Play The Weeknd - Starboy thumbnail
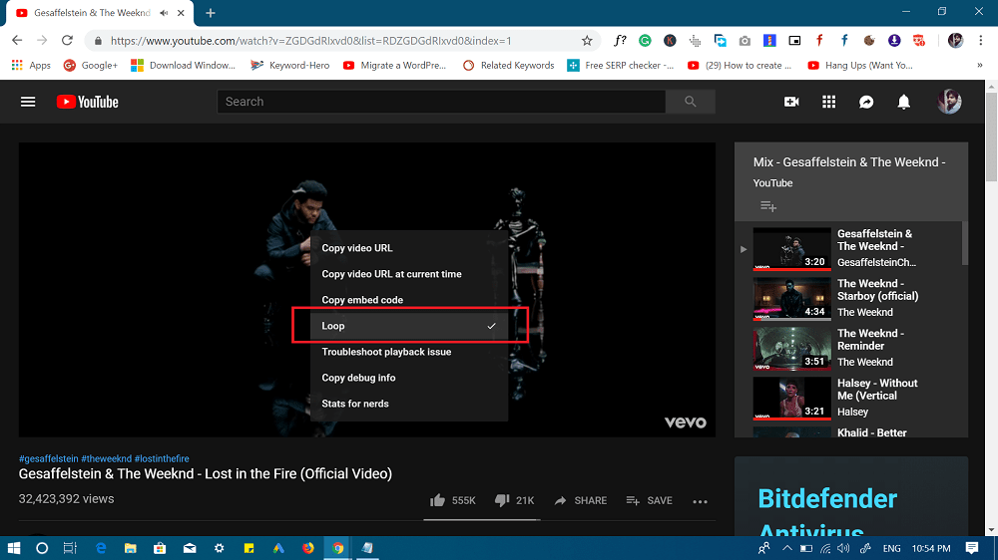Screen dimensions: 998x560 point(791,298)
